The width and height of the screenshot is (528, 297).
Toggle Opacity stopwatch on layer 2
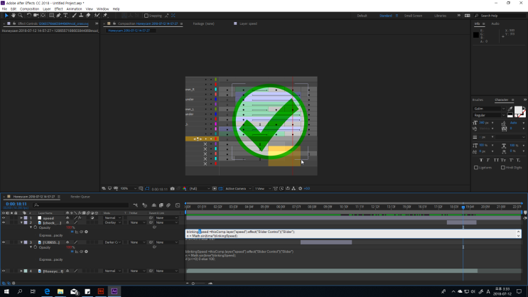point(36,227)
